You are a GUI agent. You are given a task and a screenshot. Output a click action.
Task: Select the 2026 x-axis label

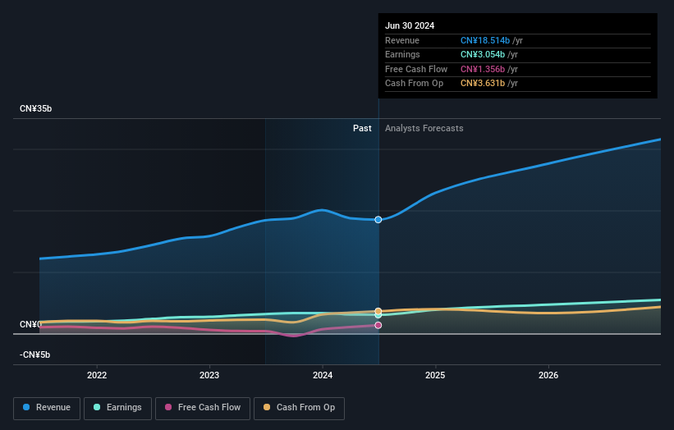(x=548, y=375)
